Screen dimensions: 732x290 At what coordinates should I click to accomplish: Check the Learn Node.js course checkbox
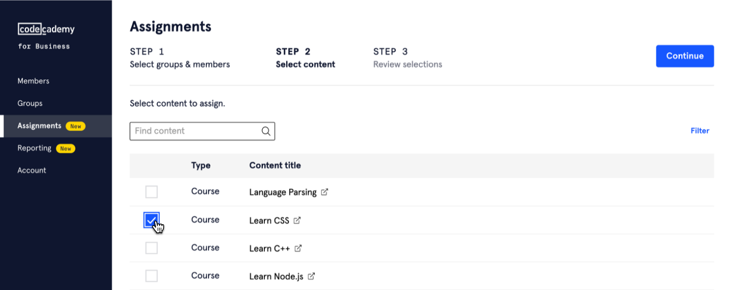click(x=151, y=276)
